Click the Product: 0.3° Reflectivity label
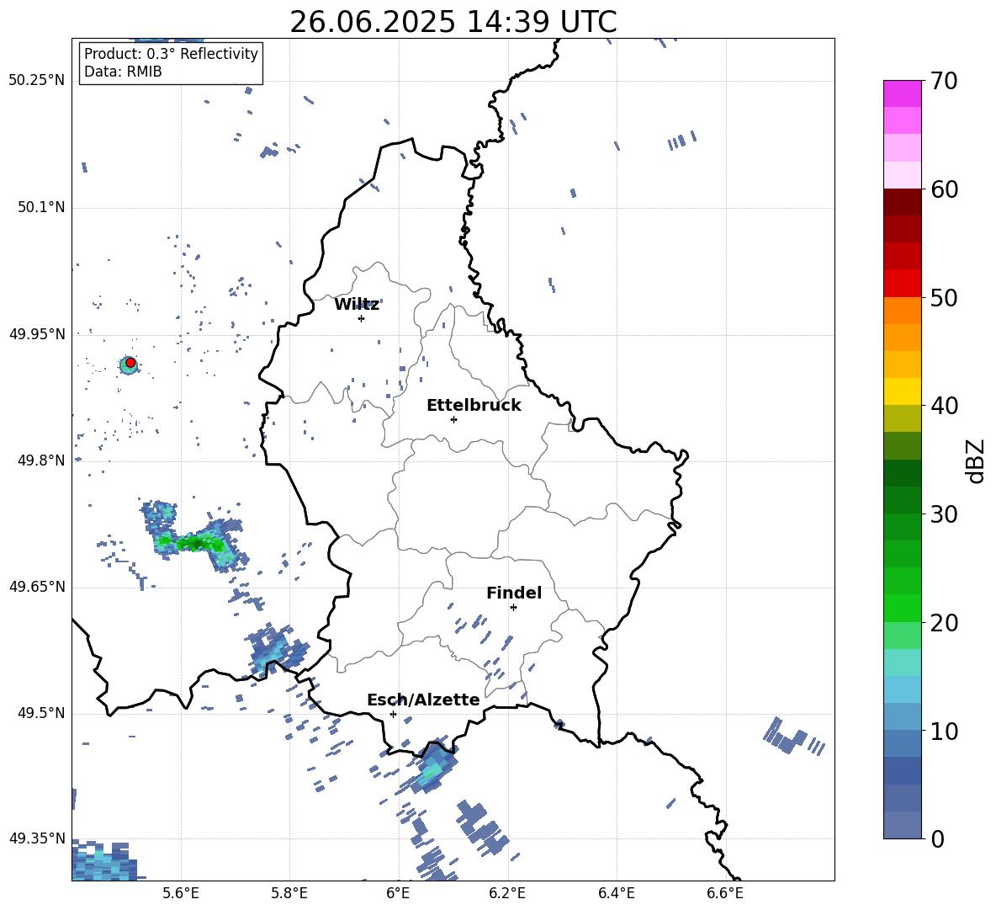 click(x=171, y=54)
